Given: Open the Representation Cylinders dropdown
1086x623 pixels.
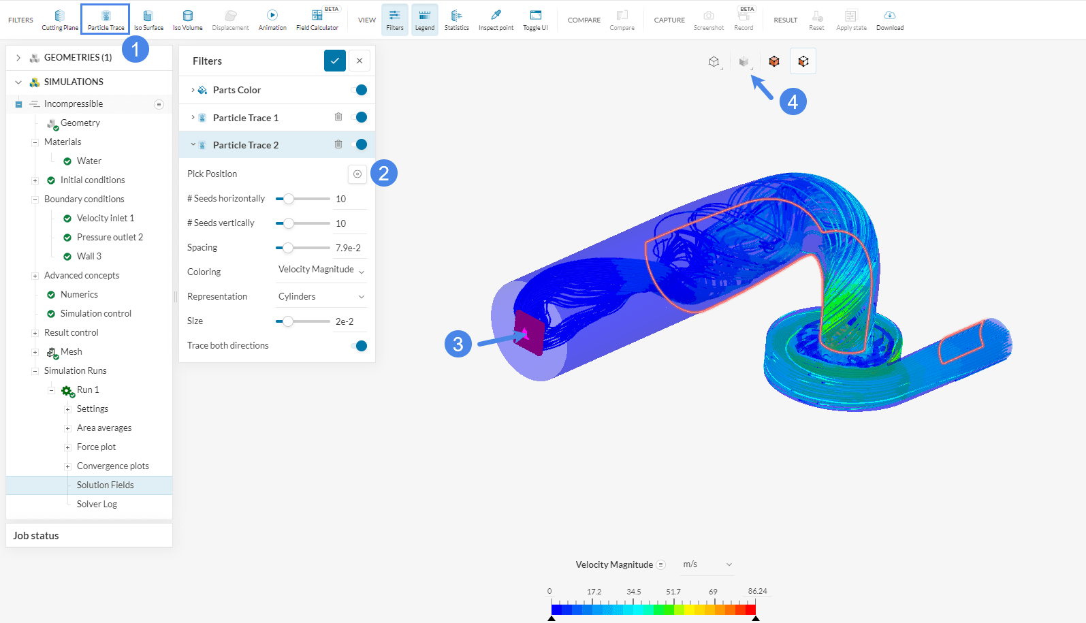Looking at the screenshot, I should point(321,297).
